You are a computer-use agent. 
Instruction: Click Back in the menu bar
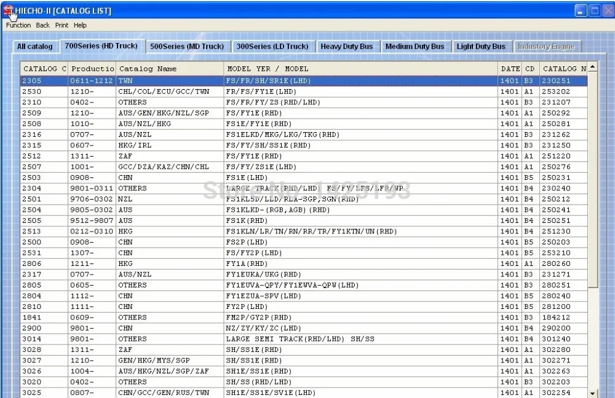coord(42,25)
